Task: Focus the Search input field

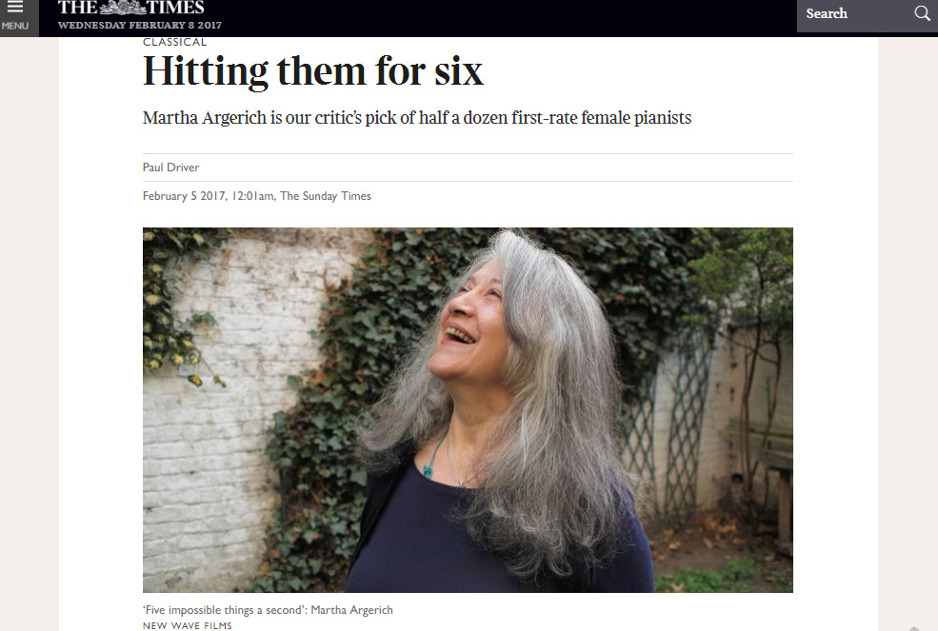Action: click(853, 13)
